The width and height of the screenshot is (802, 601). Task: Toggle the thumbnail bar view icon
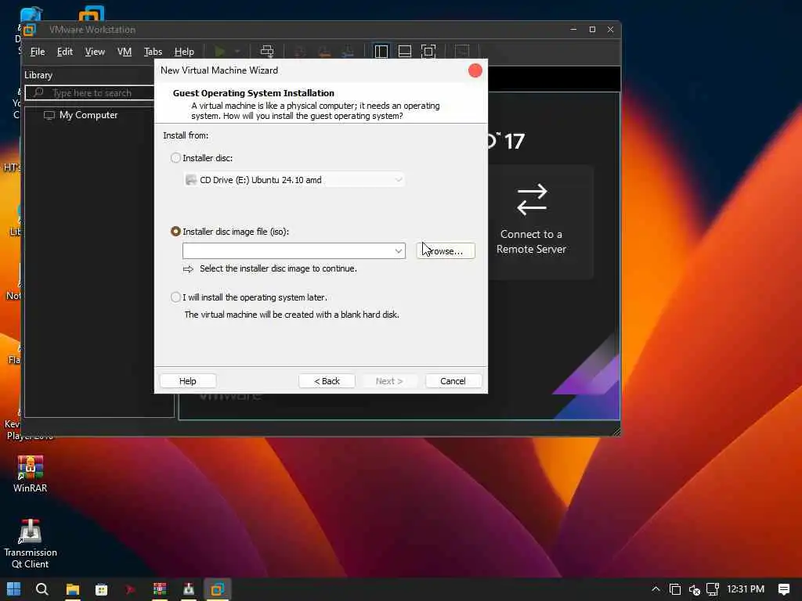click(x=405, y=51)
